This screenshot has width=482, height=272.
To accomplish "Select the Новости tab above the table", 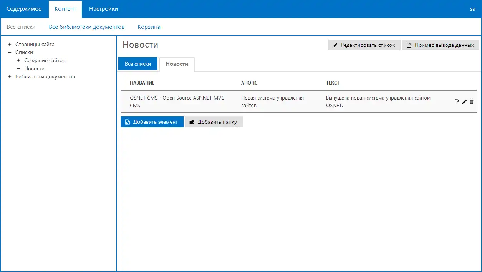I will [177, 64].
